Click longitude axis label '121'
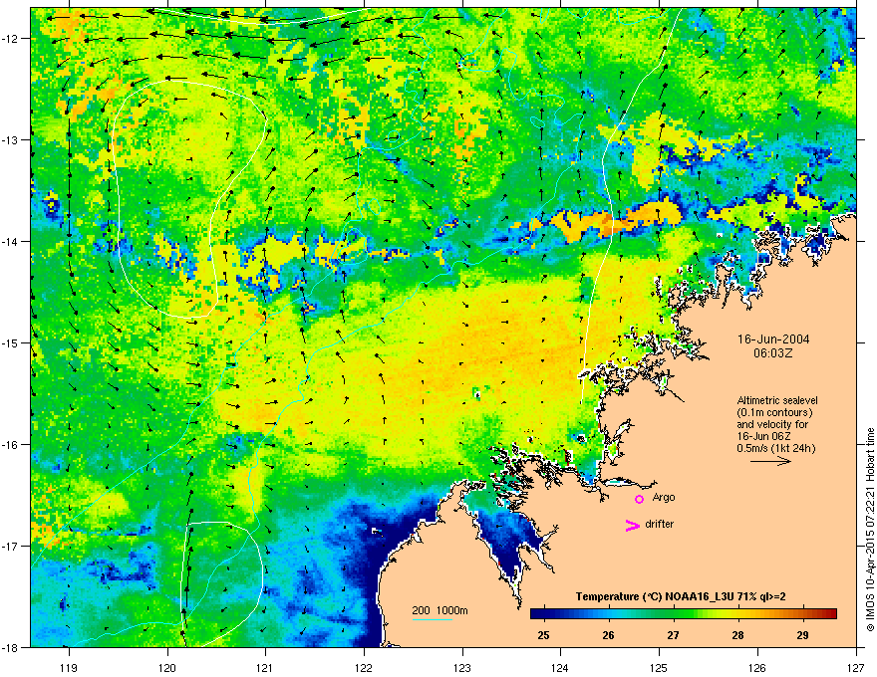The image size is (877, 677). (x=265, y=667)
